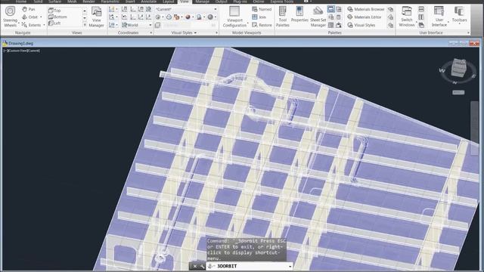Expand the Coordinates panel launcher
Screen dimensions: 484x272
point(151,32)
